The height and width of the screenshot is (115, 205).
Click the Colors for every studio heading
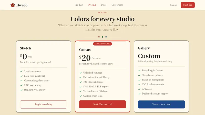coord(102,19)
